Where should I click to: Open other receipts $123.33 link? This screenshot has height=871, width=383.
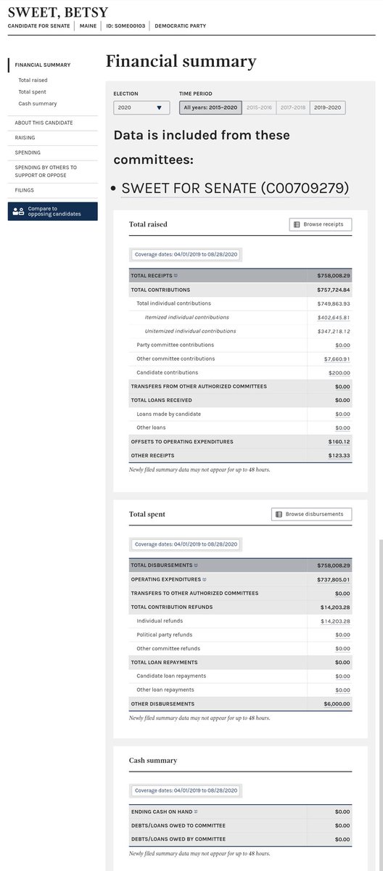(x=338, y=455)
